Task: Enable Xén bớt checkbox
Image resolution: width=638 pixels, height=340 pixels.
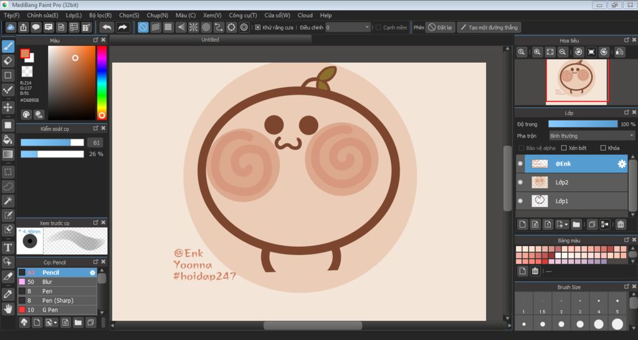Action: tap(564, 148)
